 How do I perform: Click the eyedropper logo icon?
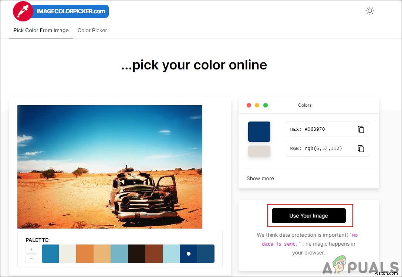(22, 11)
